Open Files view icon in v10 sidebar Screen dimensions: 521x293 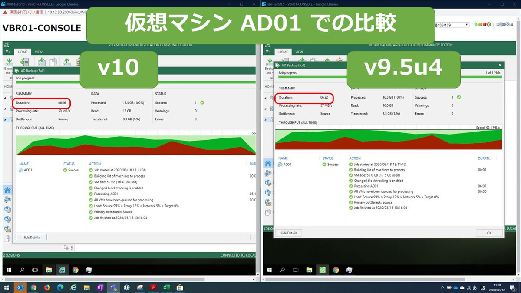point(7,239)
